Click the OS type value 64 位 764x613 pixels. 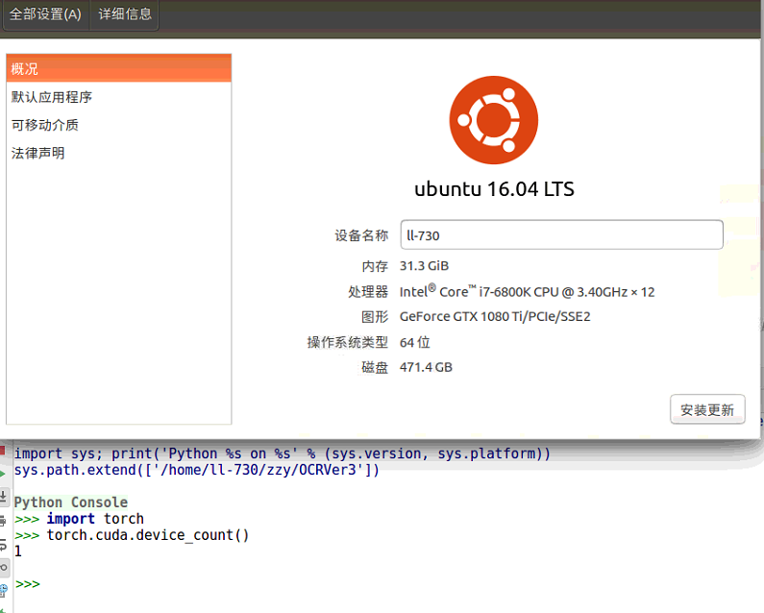414,342
